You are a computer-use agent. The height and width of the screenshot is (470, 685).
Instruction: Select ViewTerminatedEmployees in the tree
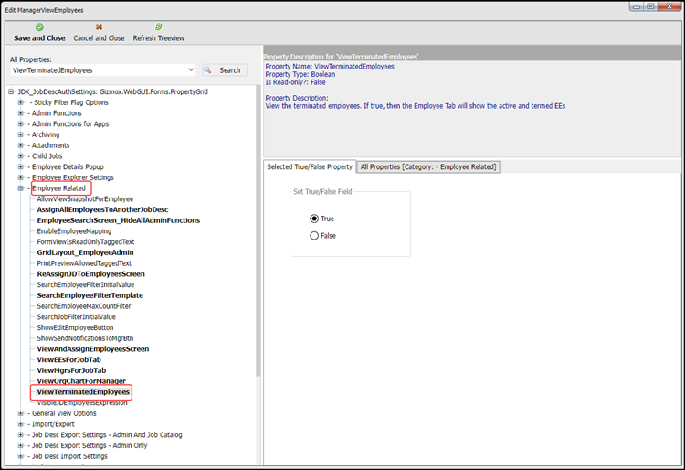click(83, 392)
